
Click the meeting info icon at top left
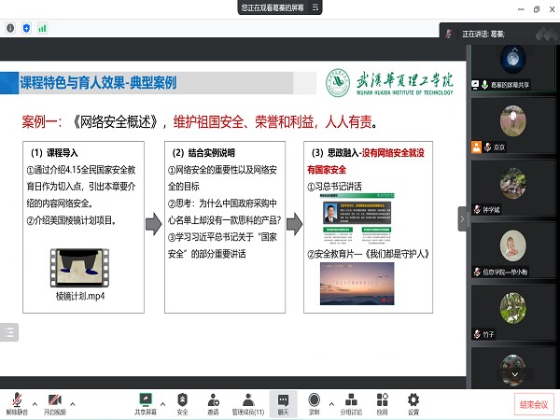[10, 28]
